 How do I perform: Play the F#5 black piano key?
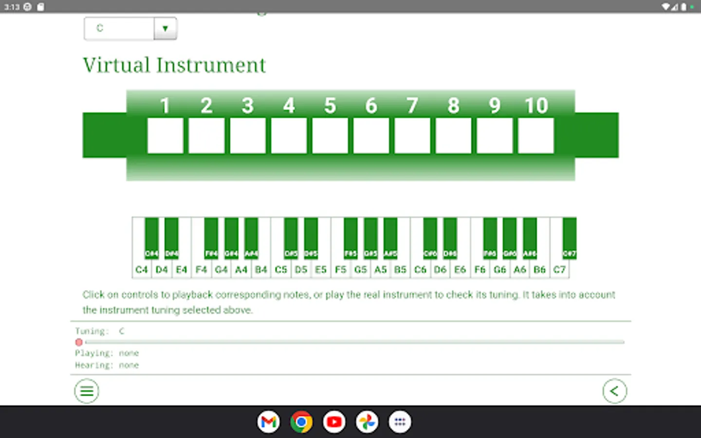click(350, 238)
